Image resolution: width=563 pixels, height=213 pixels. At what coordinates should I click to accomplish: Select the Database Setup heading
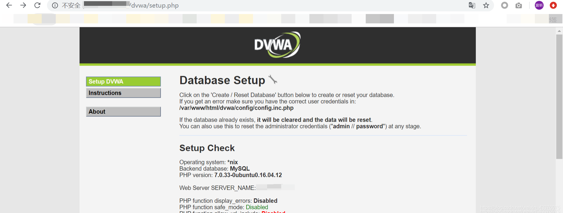click(222, 80)
